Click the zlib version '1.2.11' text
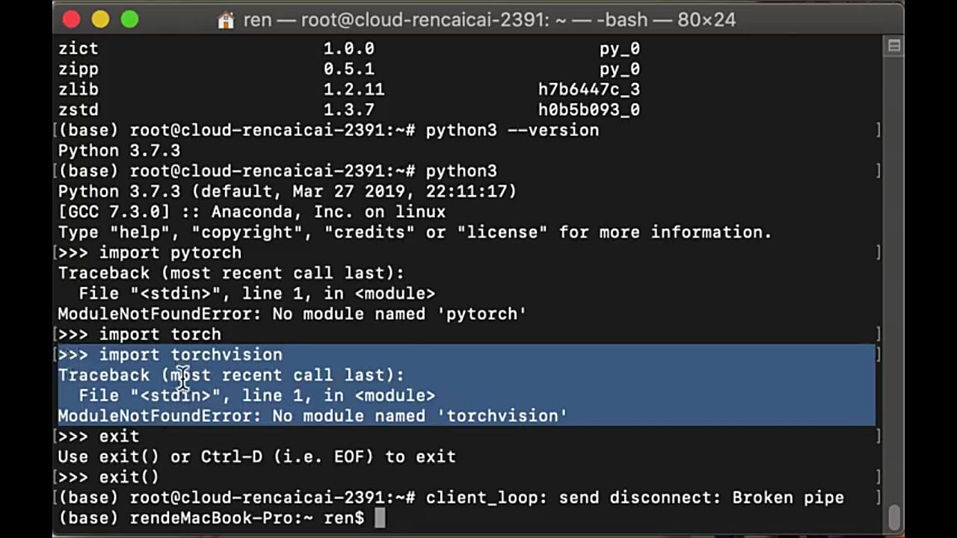 [x=354, y=90]
